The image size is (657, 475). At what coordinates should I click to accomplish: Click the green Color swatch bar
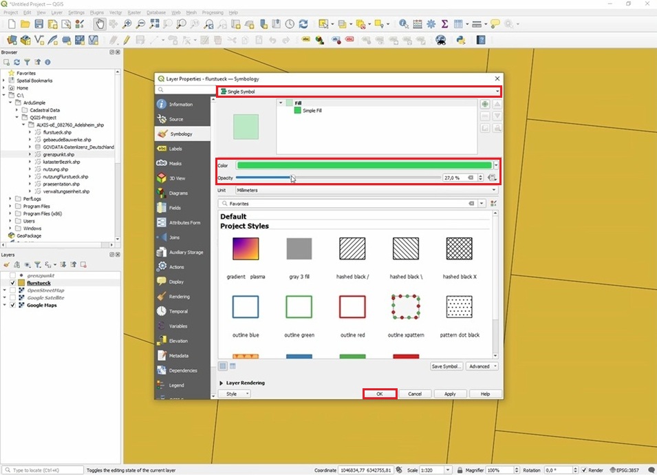click(x=365, y=165)
